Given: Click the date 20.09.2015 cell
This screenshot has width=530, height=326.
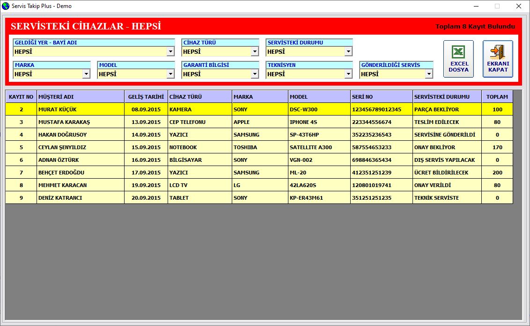Looking at the screenshot, I should pos(146,198).
